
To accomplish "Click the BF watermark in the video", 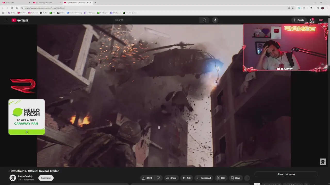I will (323, 162).
